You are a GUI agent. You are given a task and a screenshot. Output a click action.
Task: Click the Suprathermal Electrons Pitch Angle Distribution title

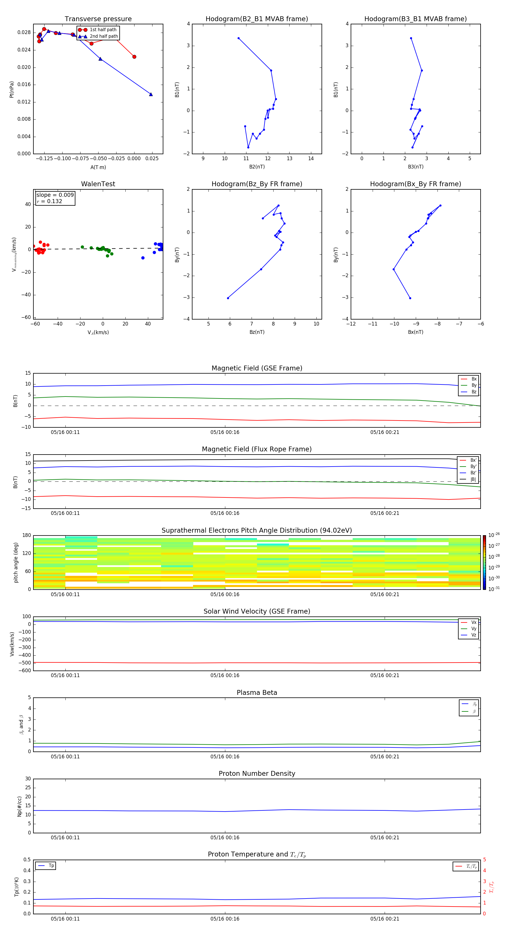point(257,531)
